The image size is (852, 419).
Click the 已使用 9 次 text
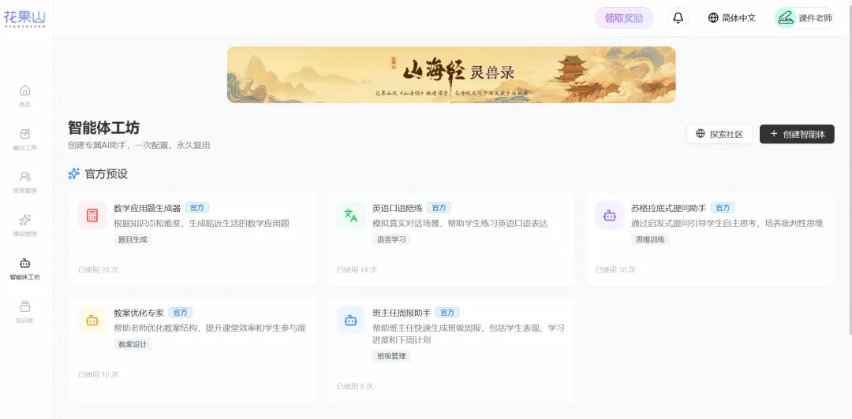tap(355, 387)
